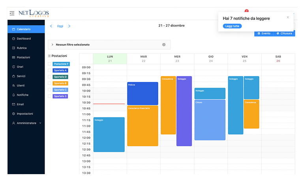Open Friday's tall Noleggio event starting 09:30

click(236, 105)
